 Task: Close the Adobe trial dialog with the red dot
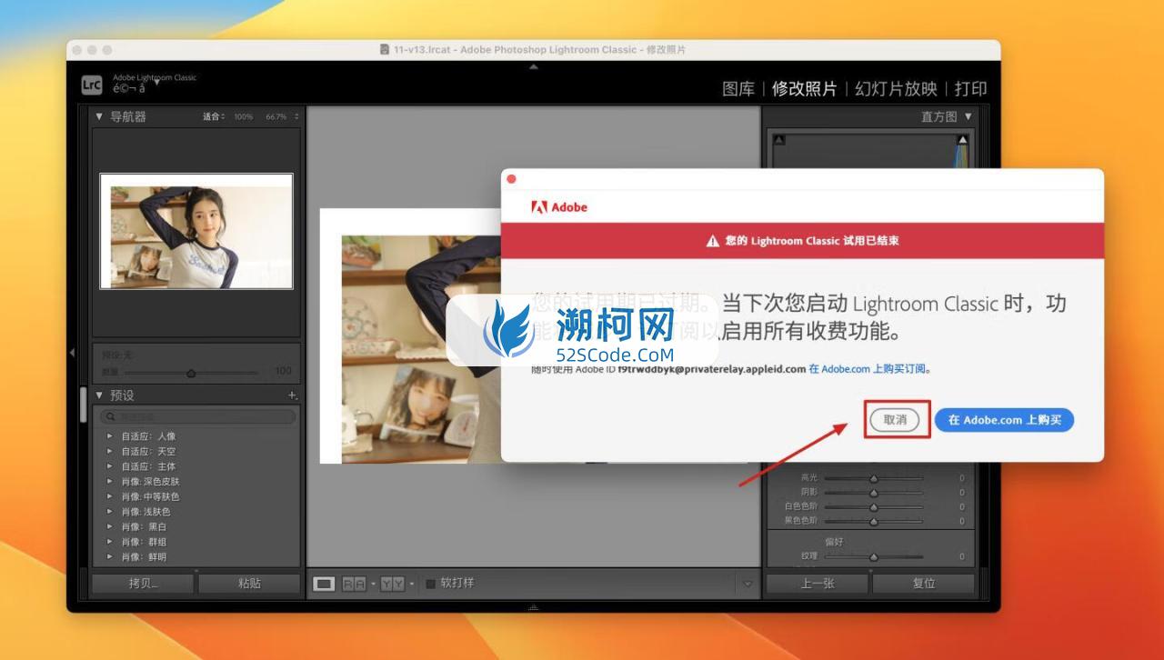point(511,179)
